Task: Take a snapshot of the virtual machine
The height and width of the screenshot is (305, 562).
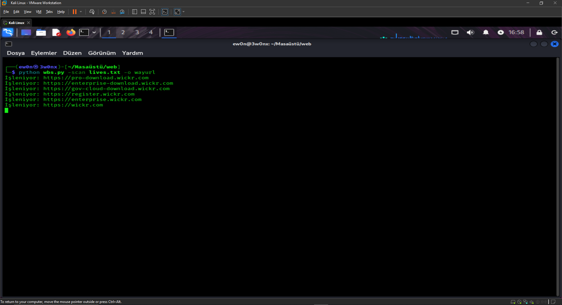Action: pyautogui.click(x=104, y=12)
